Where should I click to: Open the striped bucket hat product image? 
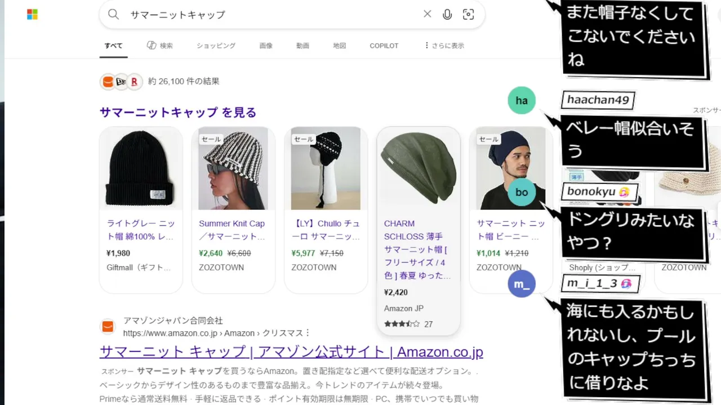(x=233, y=168)
